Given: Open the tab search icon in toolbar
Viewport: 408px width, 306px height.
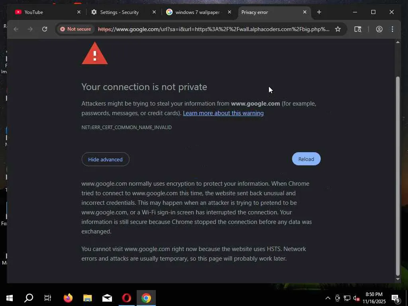Looking at the screenshot, I should (x=358, y=29).
